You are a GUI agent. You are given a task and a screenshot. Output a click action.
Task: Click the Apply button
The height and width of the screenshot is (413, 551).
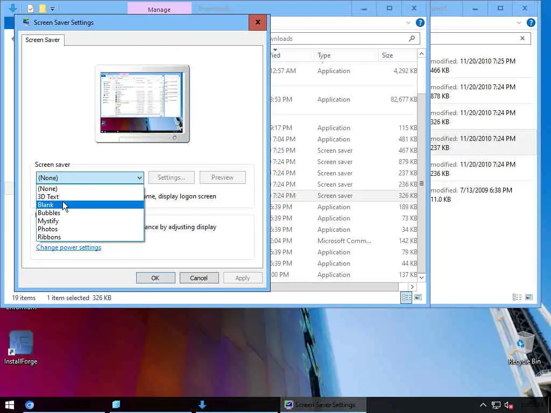[243, 278]
